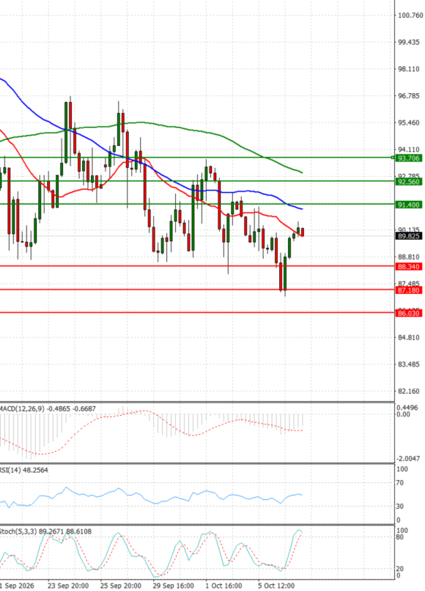425x591 pixels.
Task: Click the MACD scale value 0.4496
Action: 407,407
